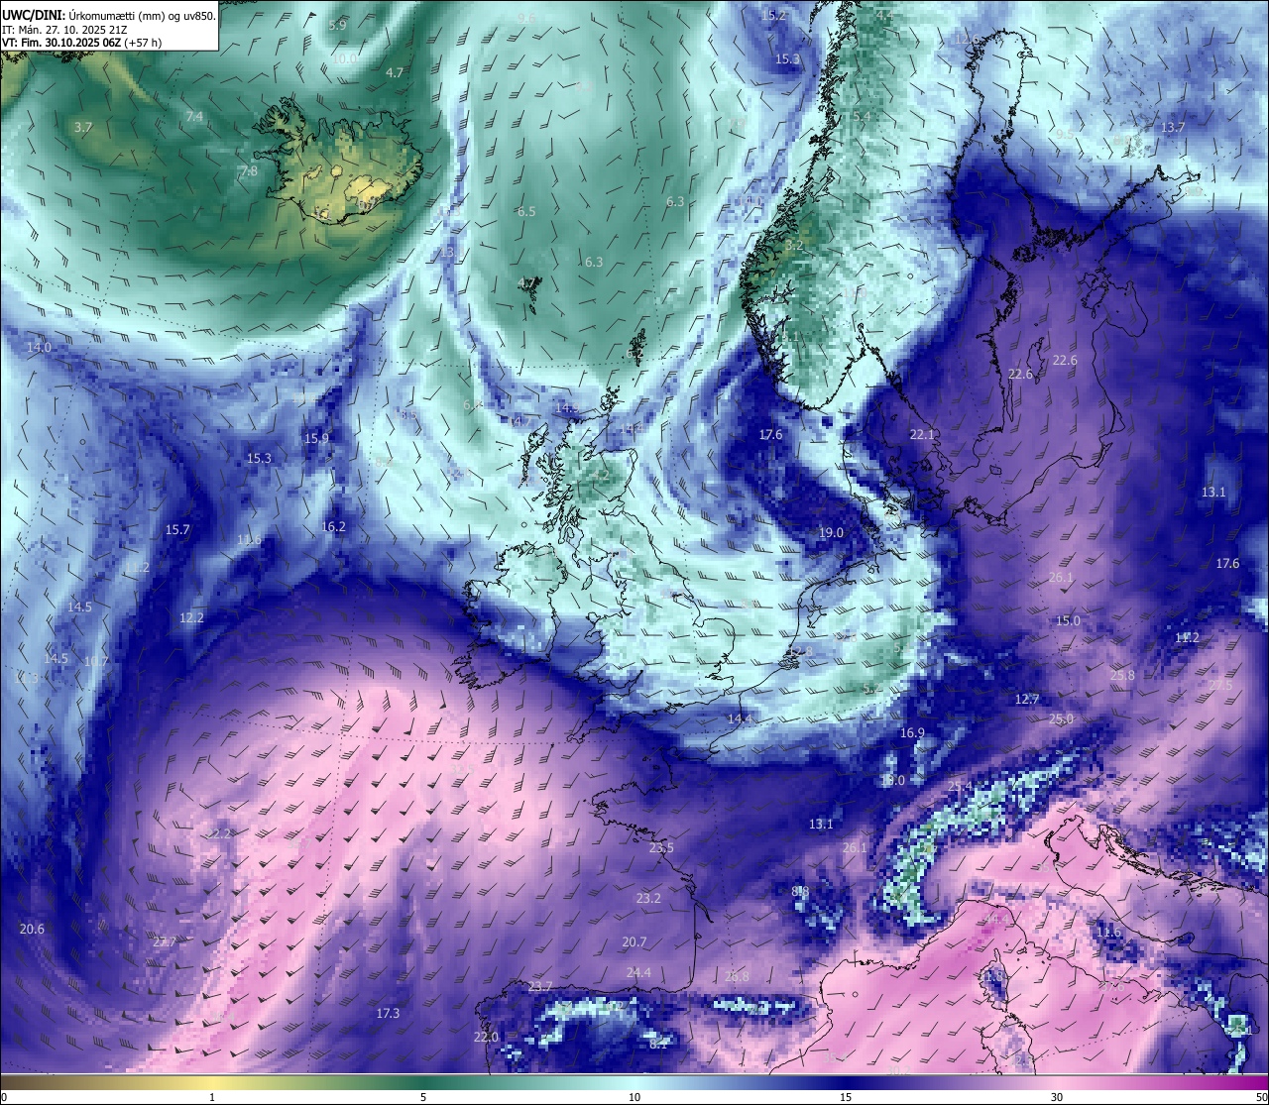Viewport: 1269px width, 1105px height.
Task: Click the 22.0 value over Portugal
Action: point(486,1037)
